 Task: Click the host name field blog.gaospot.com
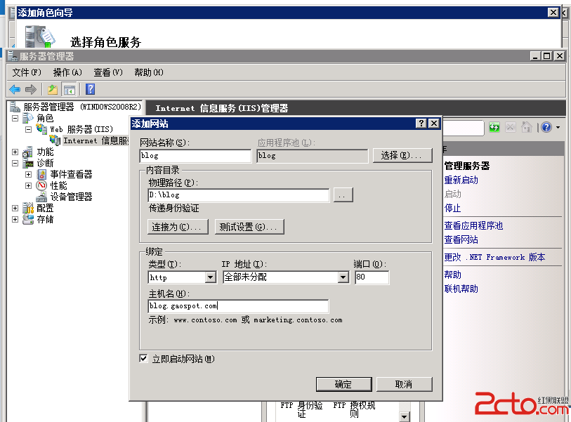click(x=239, y=306)
